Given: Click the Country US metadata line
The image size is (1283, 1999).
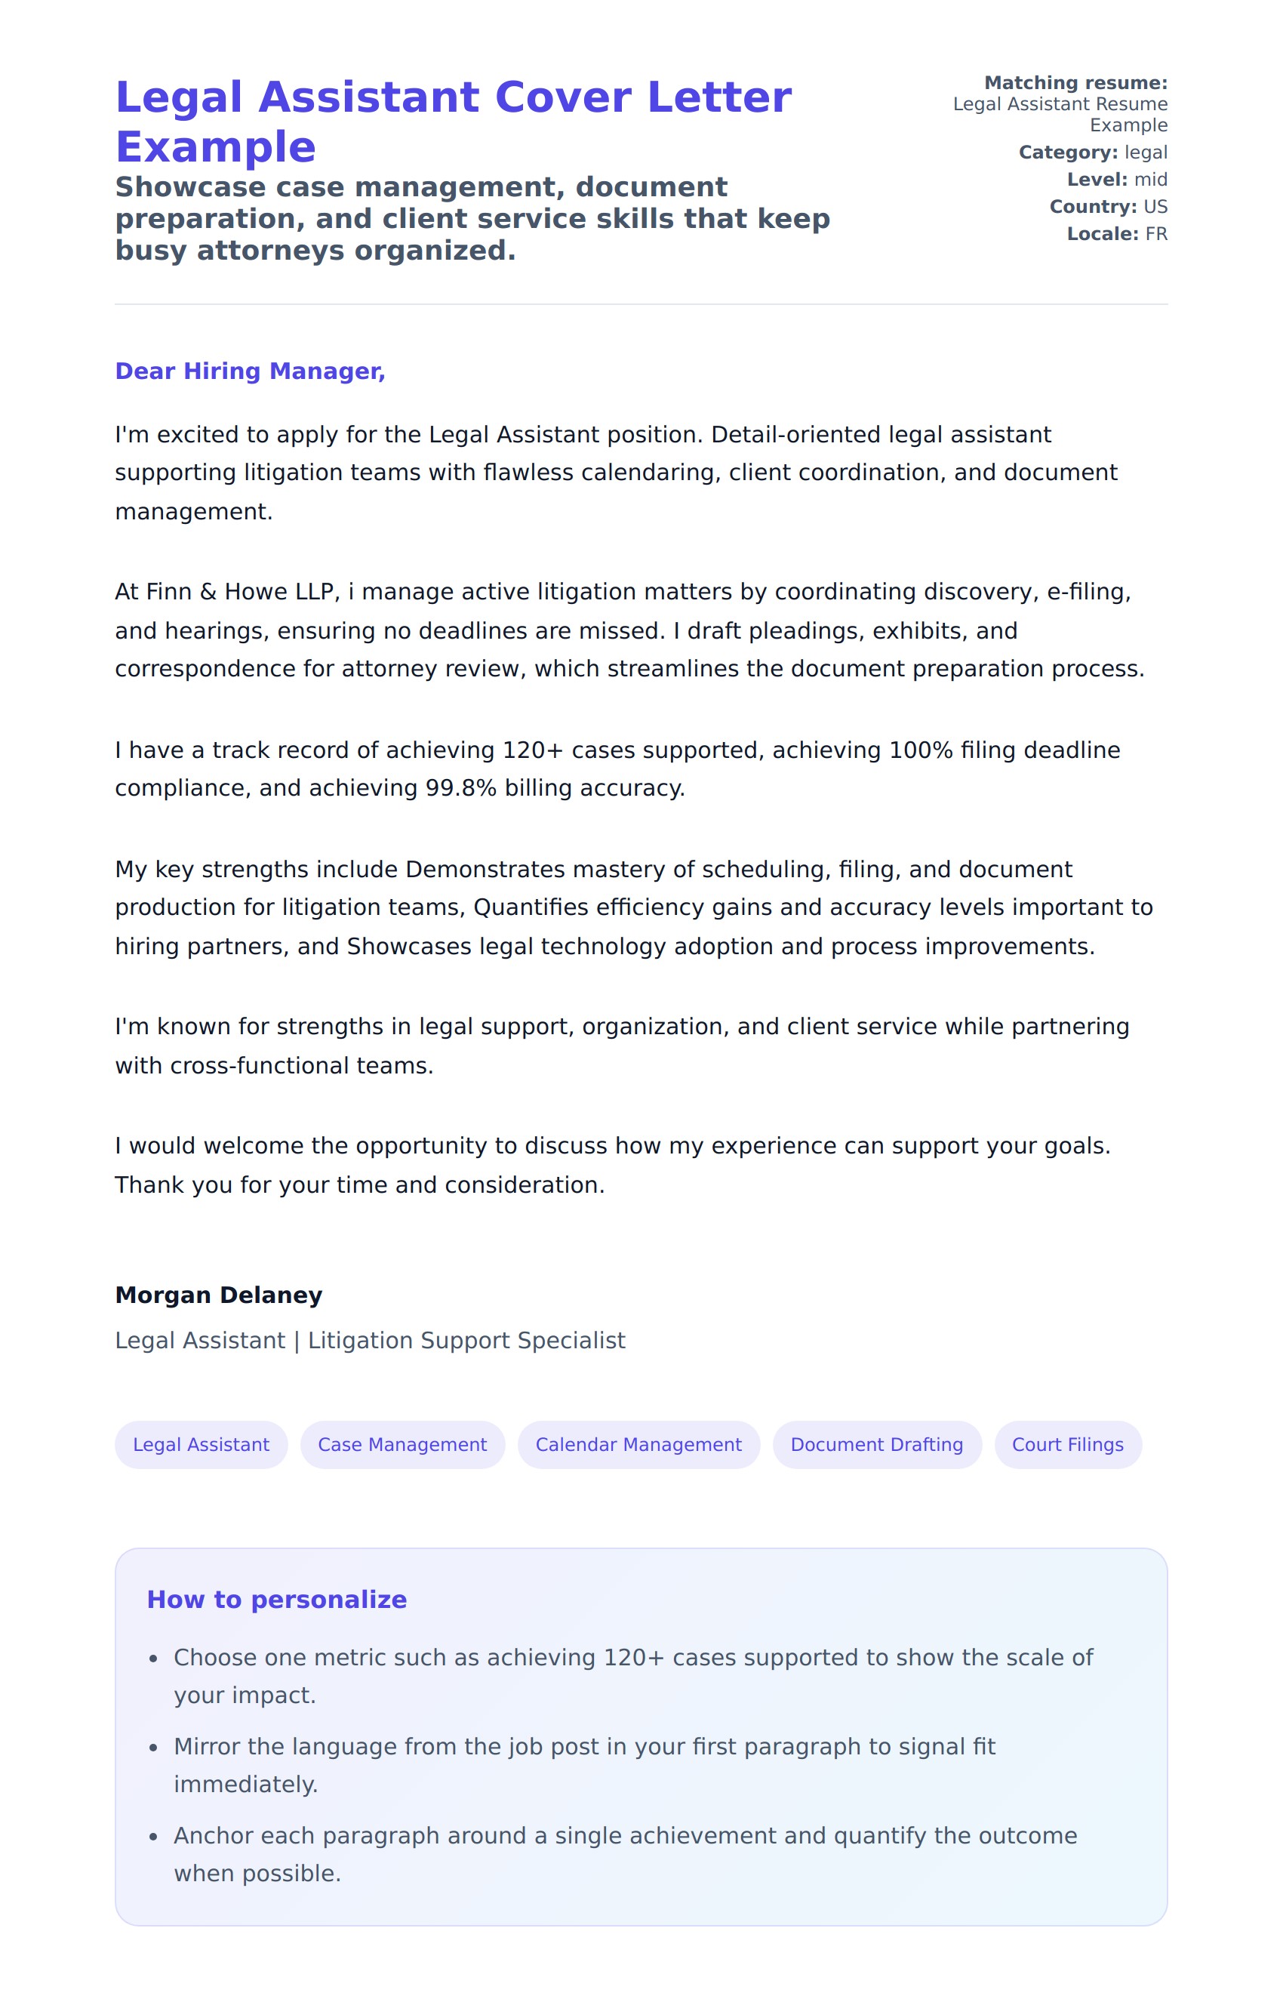Looking at the screenshot, I should coord(1108,207).
